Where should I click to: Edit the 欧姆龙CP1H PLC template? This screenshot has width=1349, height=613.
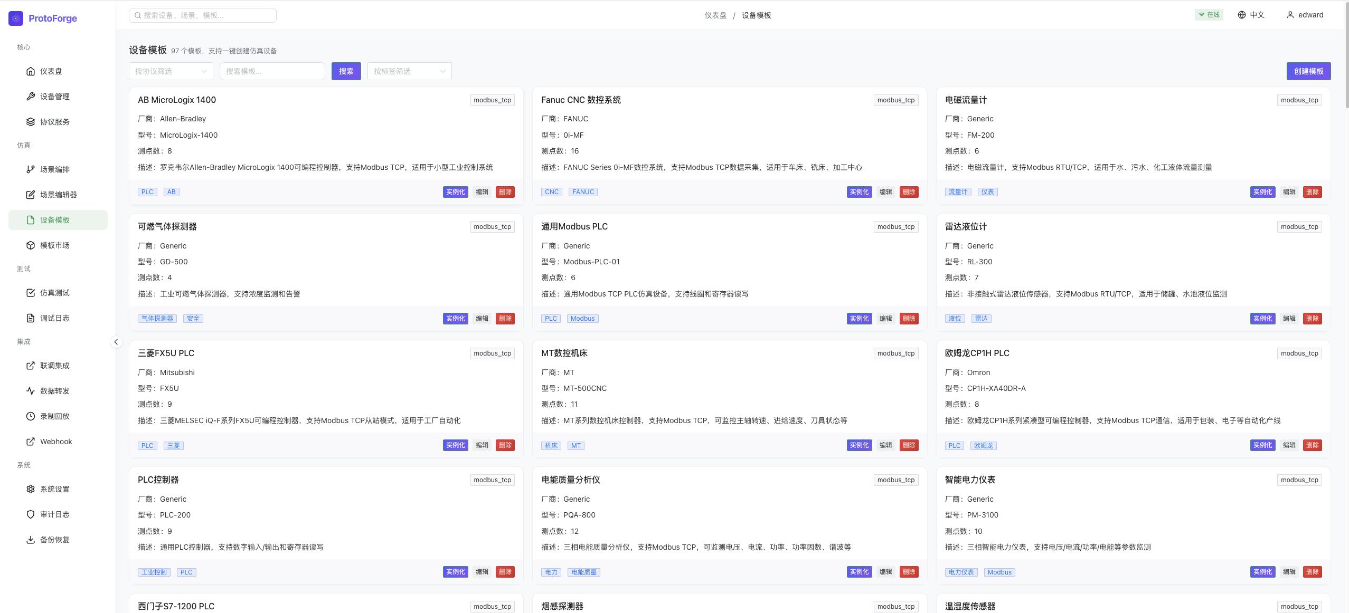[x=1289, y=445]
